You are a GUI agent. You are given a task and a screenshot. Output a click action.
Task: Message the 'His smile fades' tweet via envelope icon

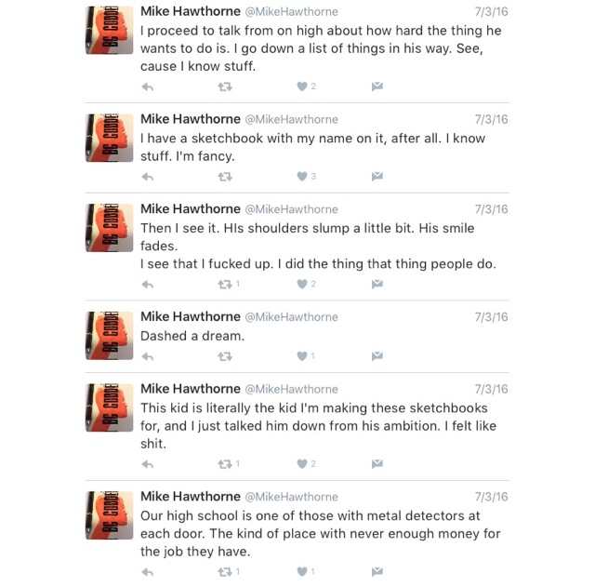tap(377, 284)
